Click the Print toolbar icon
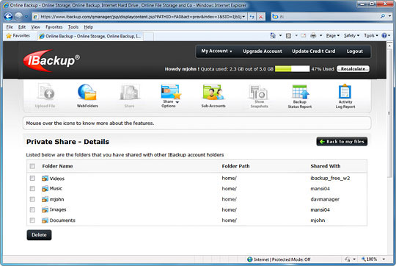The image size is (396, 266). [x=313, y=36]
